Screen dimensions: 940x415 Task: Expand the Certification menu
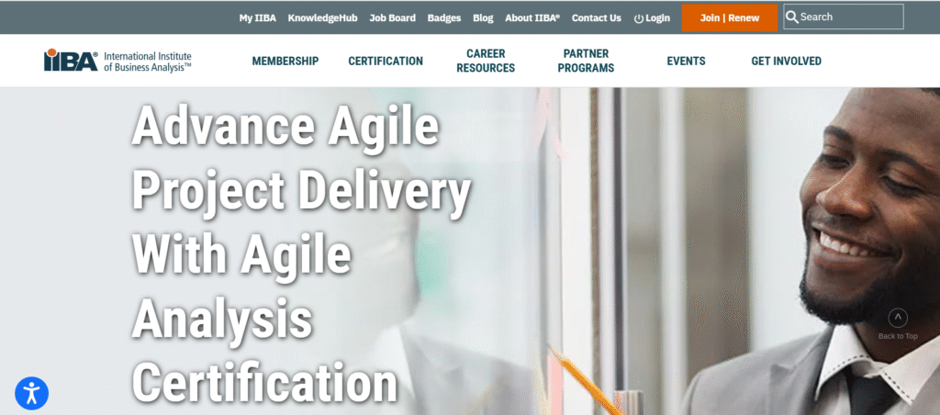386,62
